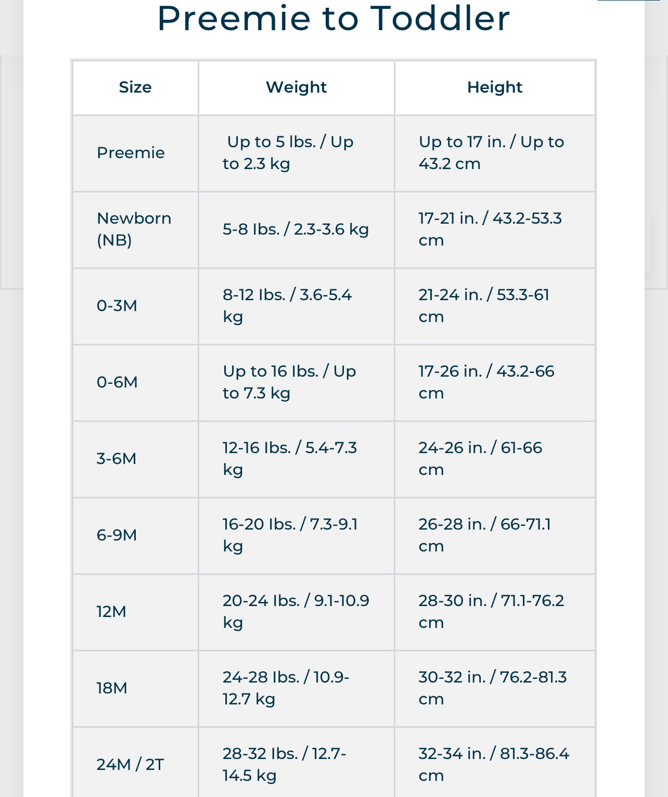Click the "26-28 in. / 66-71.1 cm" height cell
Viewport: 668px width, 797px height.
(484, 535)
